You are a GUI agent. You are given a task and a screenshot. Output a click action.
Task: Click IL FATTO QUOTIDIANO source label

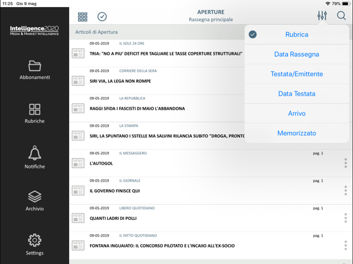[x=138, y=235]
